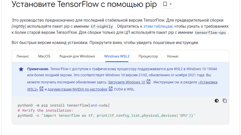Click the pip install tensorflow command line
Image resolution: width=241 pixels, height=135 pixels.
64,105
